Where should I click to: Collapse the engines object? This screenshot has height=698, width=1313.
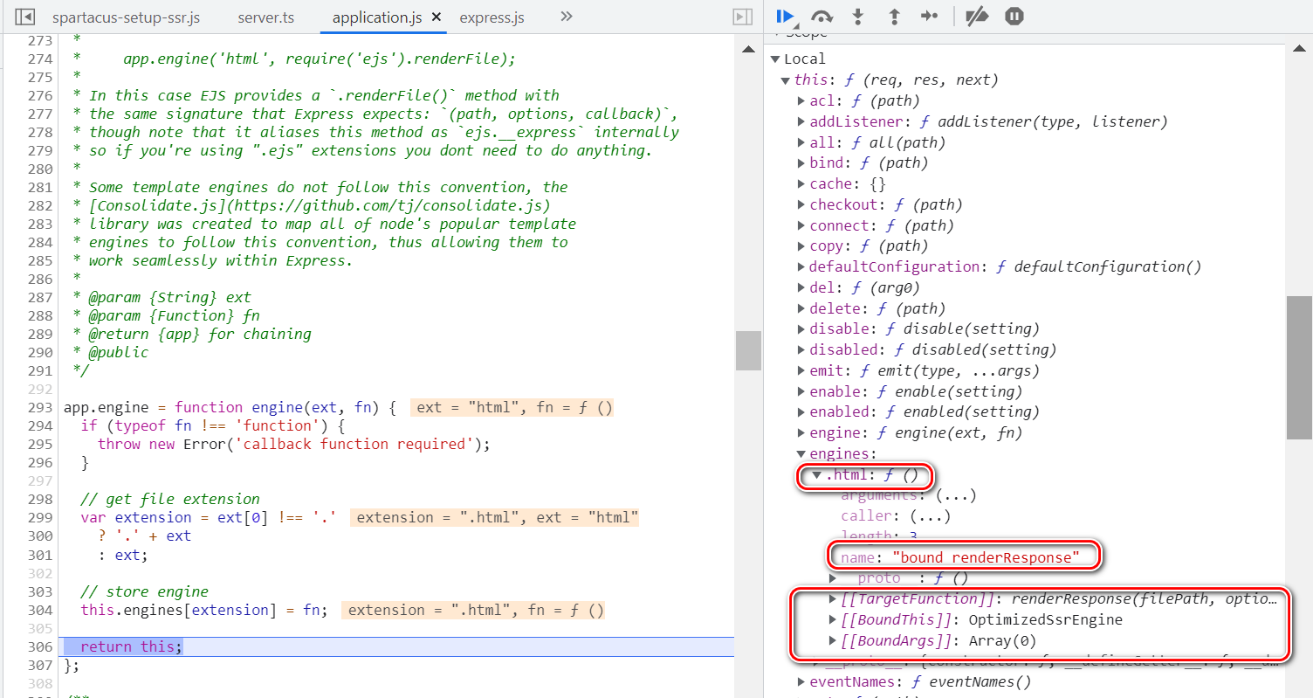pyautogui.click(x=801, y=453)
